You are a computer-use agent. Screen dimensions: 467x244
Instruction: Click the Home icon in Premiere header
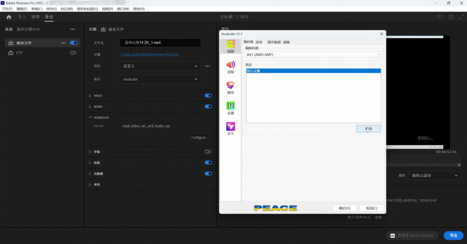point(9,17)
